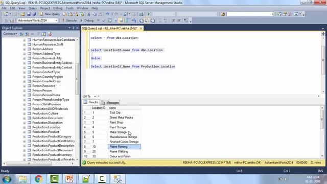
Task: Increase indent of selected lines
Action: point(179,20)
